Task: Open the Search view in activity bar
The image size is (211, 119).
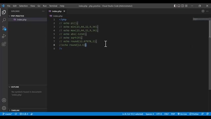Action: (4, 20)
